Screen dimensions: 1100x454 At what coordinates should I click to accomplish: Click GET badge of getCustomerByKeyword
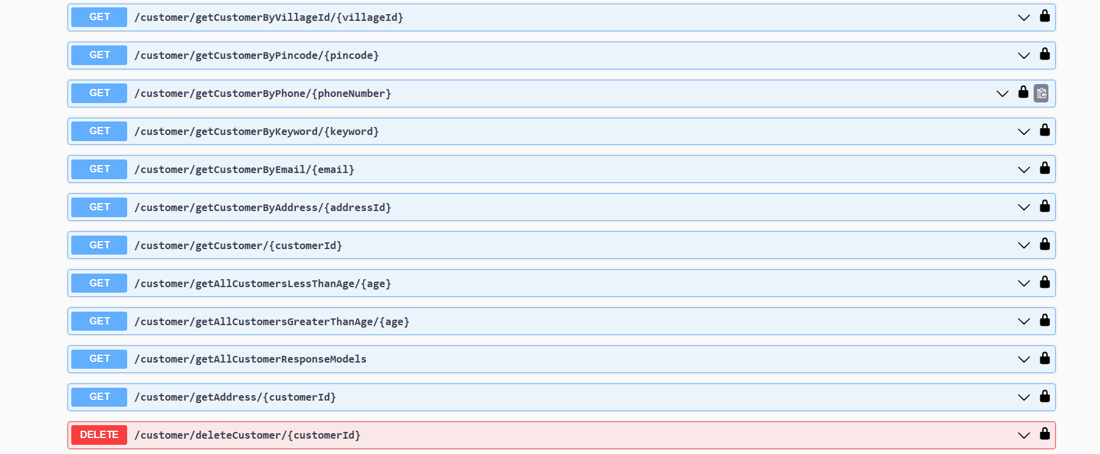(99, 131)
